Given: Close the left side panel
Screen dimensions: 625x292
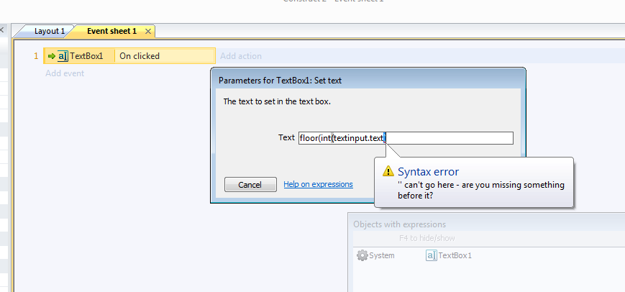Looking at the screenshot, I should (x=1, y=29).
